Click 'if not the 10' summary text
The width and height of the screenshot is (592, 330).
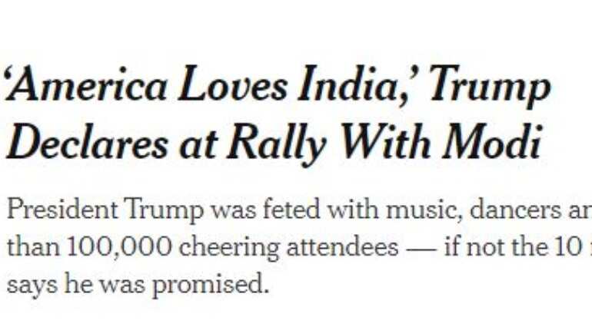pos(511,247)
